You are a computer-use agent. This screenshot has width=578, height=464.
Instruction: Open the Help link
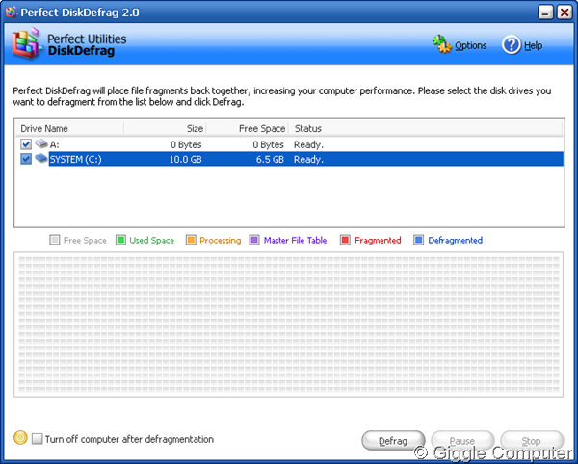point(533,45)
